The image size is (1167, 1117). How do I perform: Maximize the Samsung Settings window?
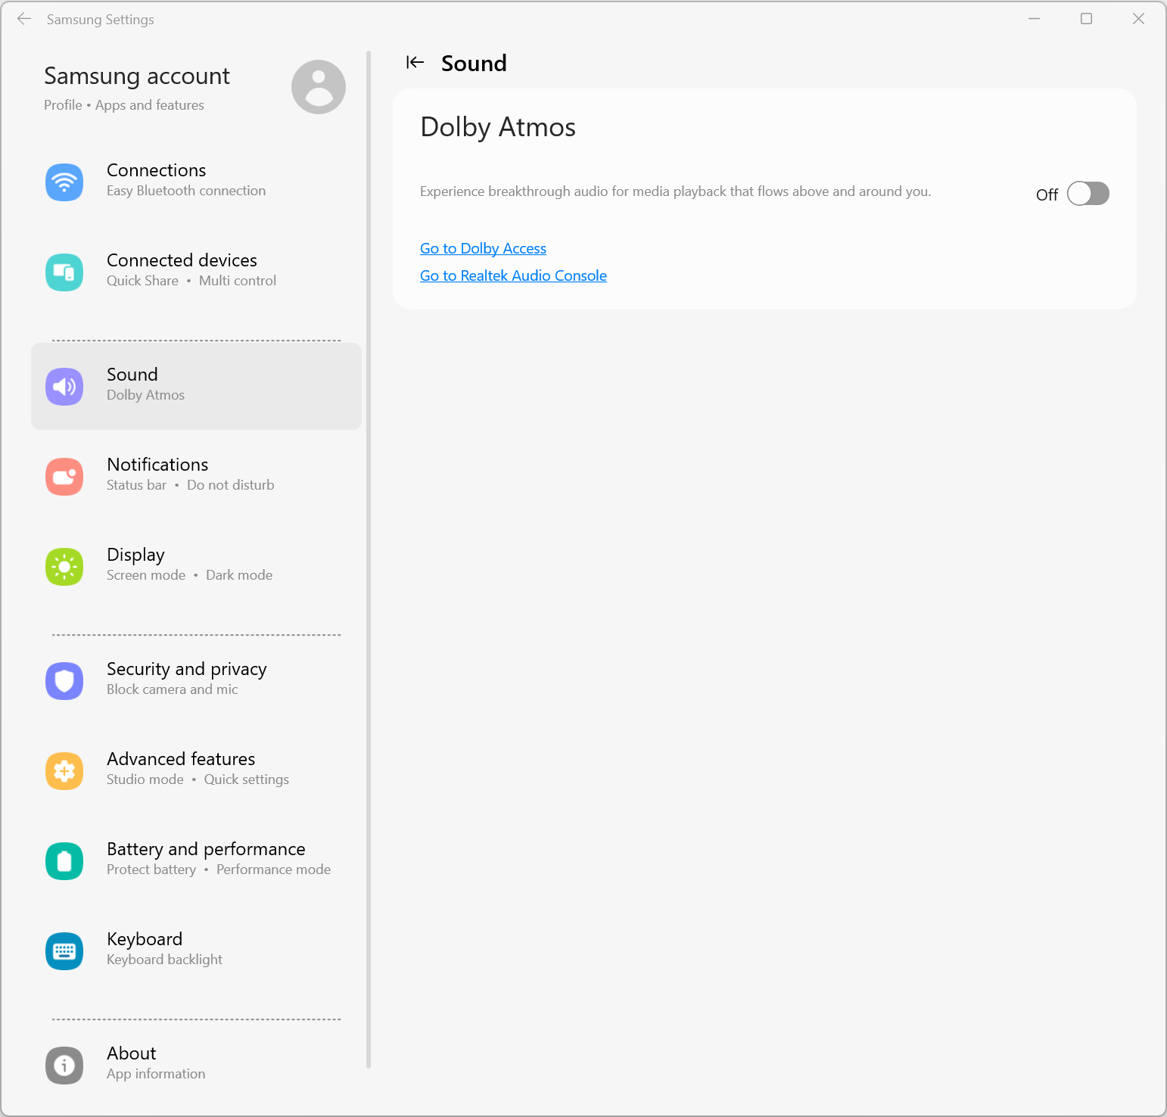click(1086, 19)
